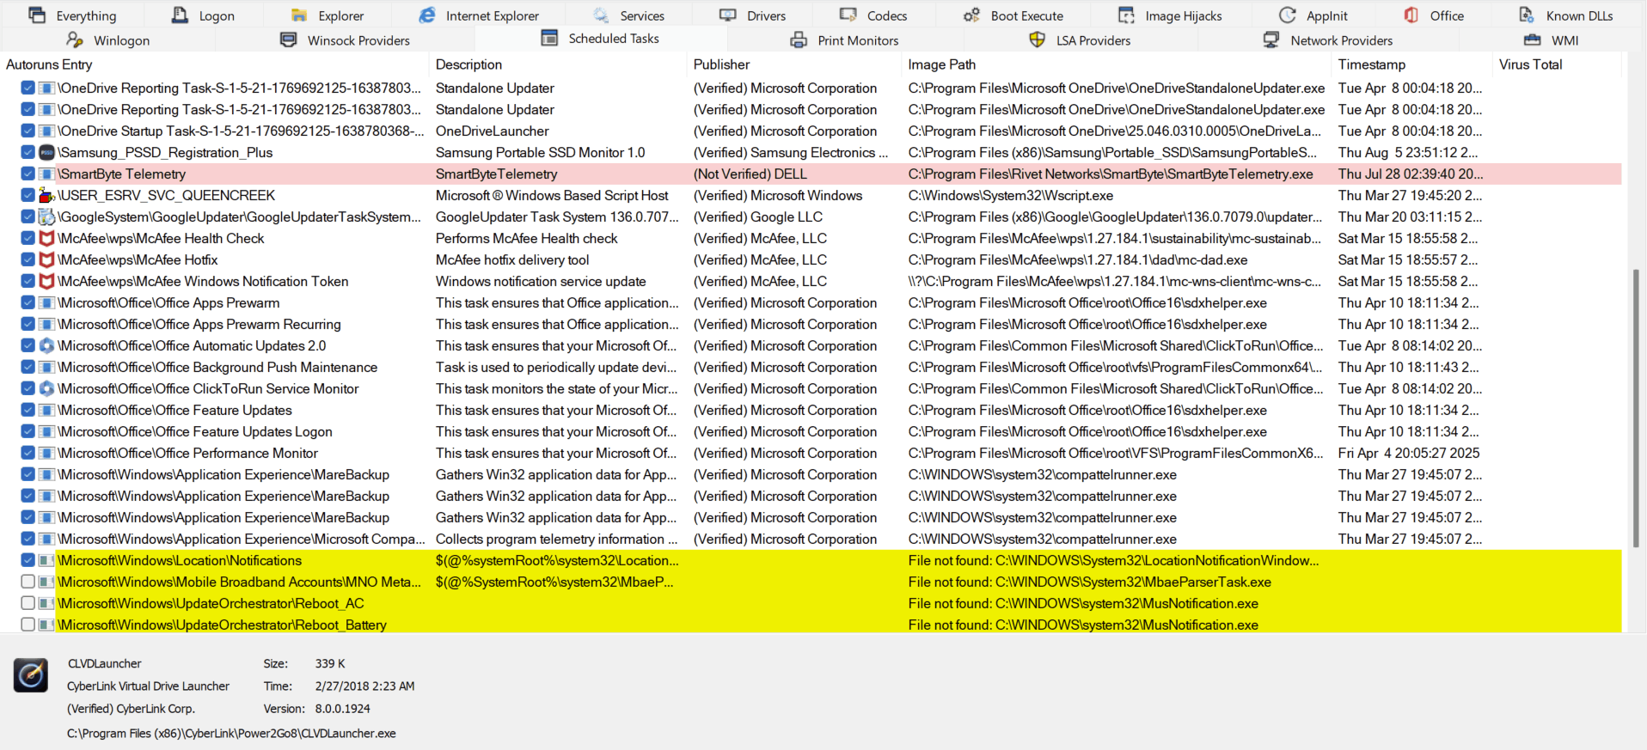This screenshot has height=750, width=1647.
Task: Uncheck Location\Notifications entry checkbox
Action: (28, 560)
